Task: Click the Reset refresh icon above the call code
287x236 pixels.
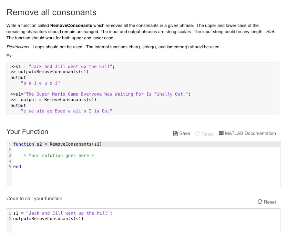Action: tap(260, 202)
